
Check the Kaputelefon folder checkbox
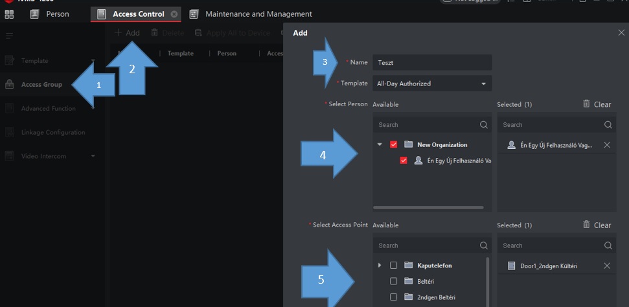(393, 266)
